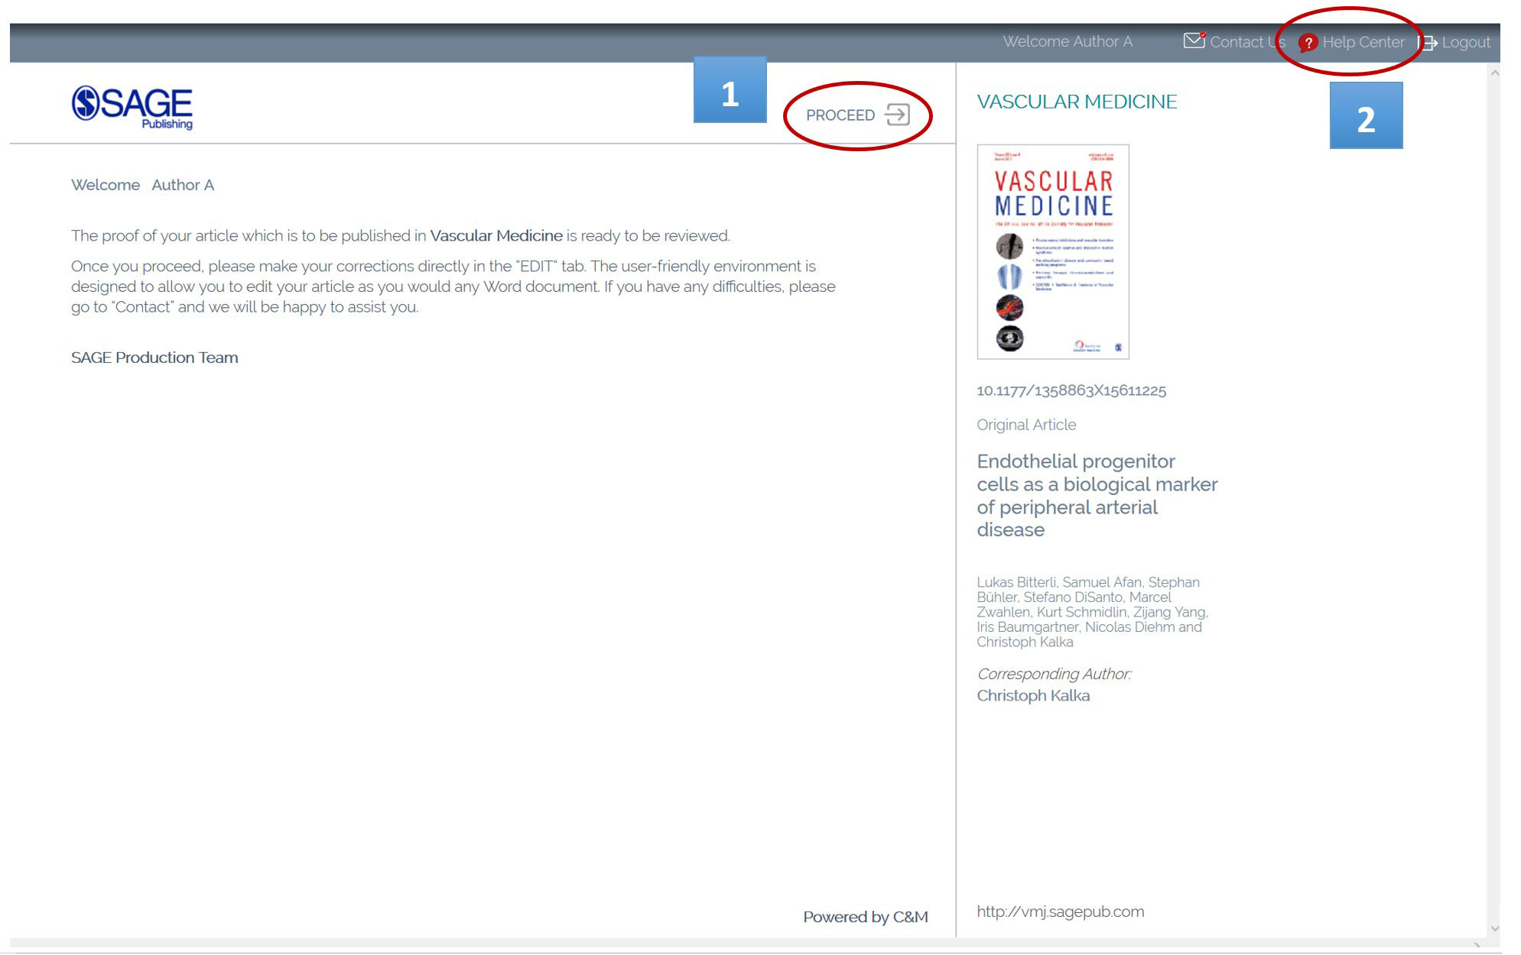Click the PROCEED arrow icon
This screenshot has width=1521, height=955.
(x=897, y=115)
